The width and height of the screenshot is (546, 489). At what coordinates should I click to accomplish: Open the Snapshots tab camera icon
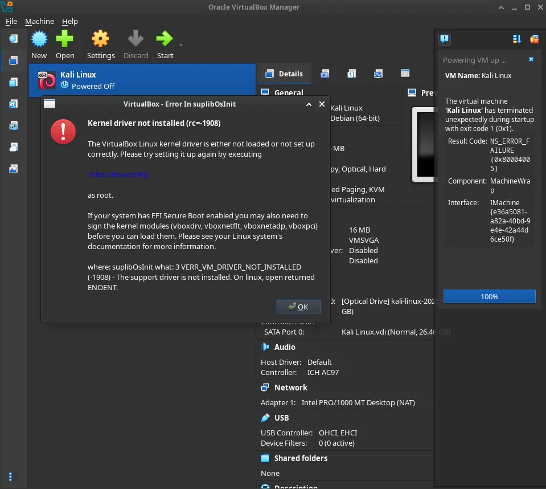pyautogui.click(x=325, y=74)
